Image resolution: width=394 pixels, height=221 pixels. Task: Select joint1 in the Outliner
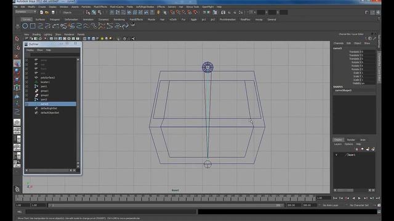tap(44, 87)
